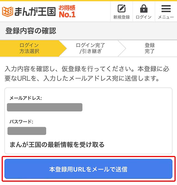Click the masked email address value
This screenshot has width=177, height=185.
point(45,107)
